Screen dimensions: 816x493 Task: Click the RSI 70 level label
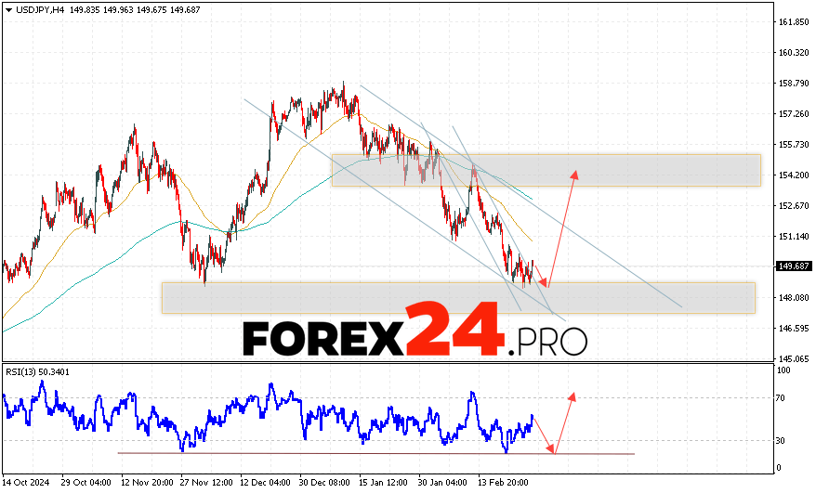[x=783, y=398]
